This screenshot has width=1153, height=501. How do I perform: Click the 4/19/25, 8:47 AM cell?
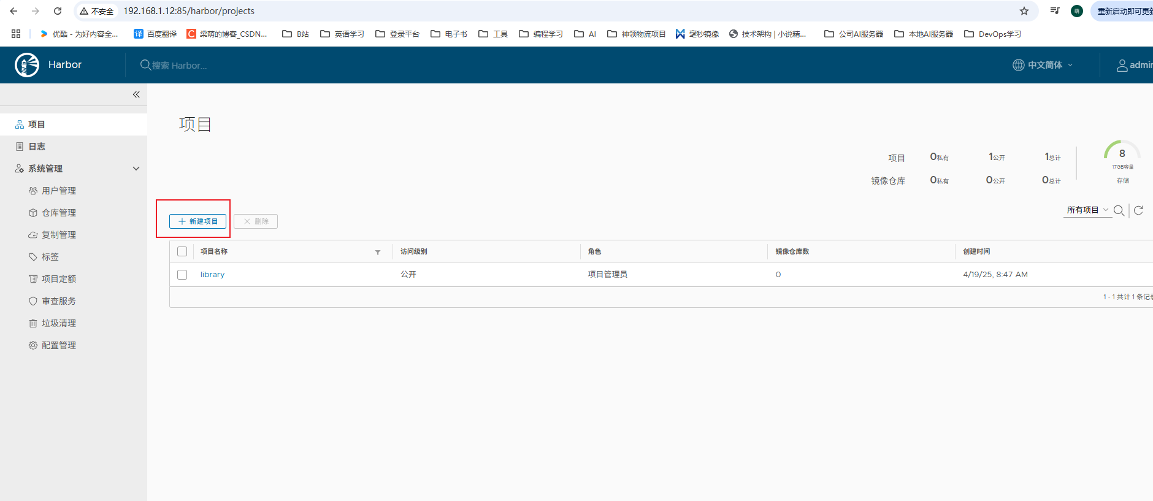click(x=995, y=275)
